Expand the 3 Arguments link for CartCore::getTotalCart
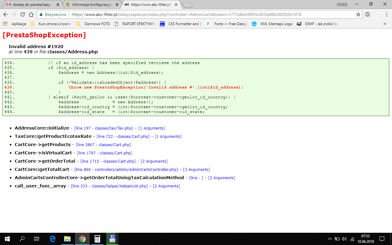Screen dimensions: 392x245 [x=196, y=170]
